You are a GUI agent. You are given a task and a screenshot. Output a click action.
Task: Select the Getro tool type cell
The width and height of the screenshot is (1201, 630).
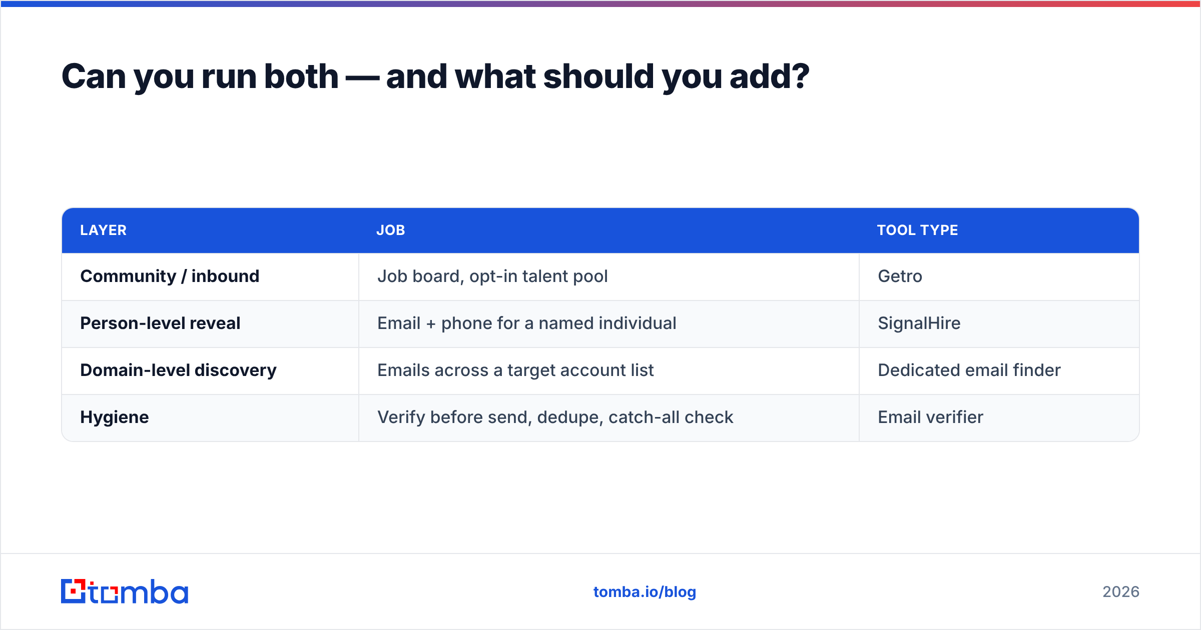[900, 276]
